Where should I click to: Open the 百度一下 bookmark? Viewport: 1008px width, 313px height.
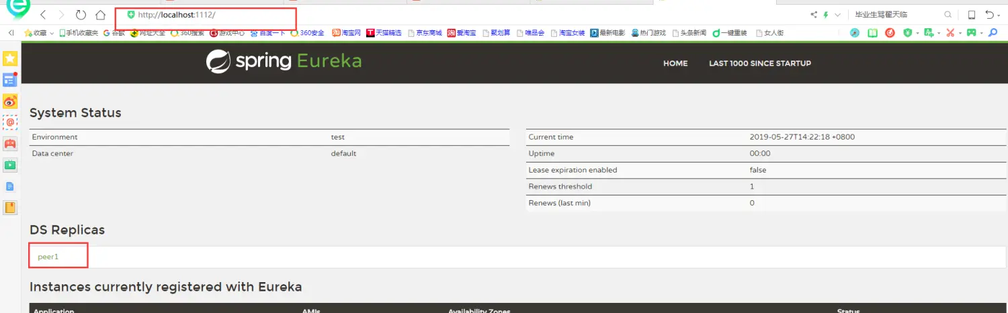(x=268, y=32)
